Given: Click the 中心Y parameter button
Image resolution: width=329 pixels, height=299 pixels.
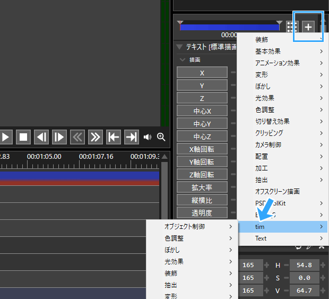Looking at the screenshot, I should pyautogui.click(x=202, y=124).
